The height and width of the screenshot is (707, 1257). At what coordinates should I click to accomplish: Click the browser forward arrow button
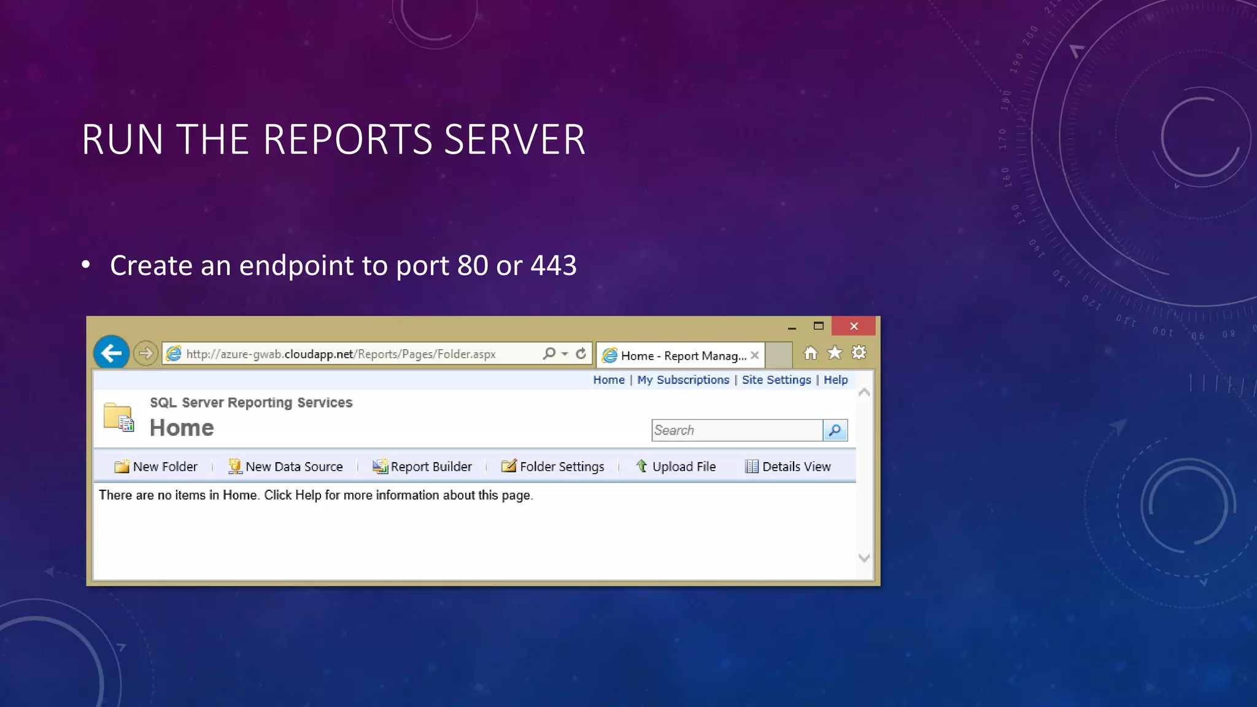(145, 353)
